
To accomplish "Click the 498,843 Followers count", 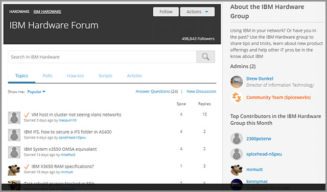I will [198, 39].
